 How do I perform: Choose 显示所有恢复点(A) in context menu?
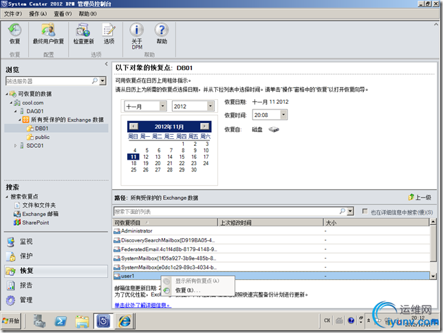197,281
